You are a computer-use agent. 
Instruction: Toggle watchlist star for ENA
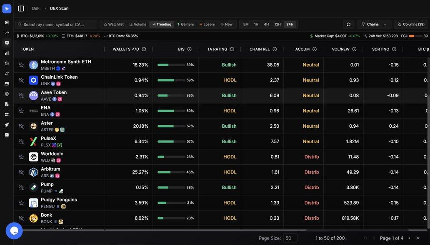click(21, 111)
